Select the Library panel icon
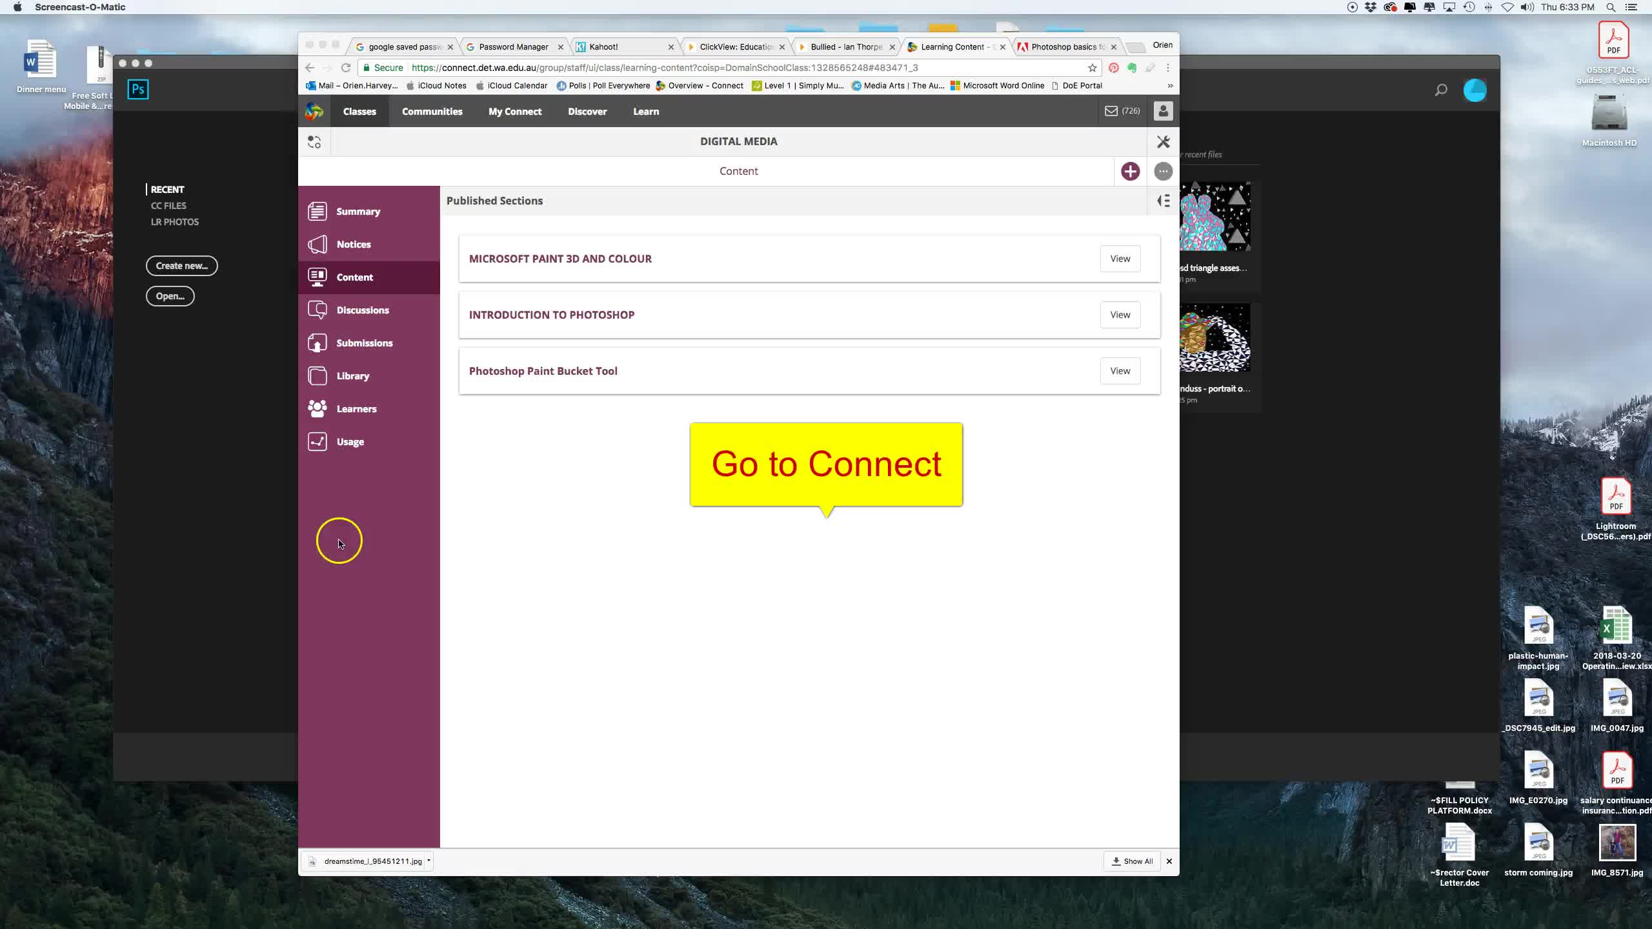1652x929 pixels. coord(317,375)
